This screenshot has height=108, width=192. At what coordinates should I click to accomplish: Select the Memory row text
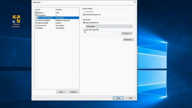coord(41,13)
